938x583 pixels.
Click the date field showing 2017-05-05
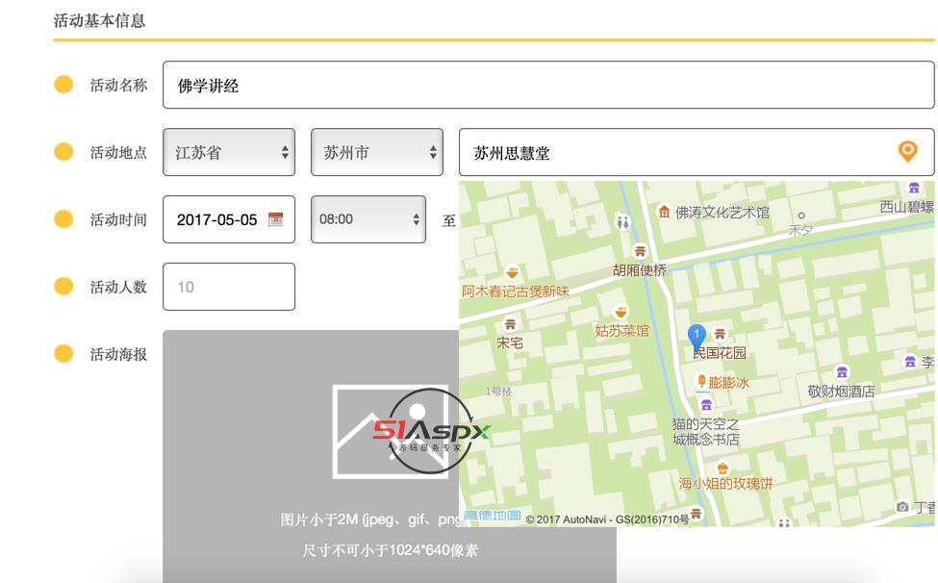217,219
